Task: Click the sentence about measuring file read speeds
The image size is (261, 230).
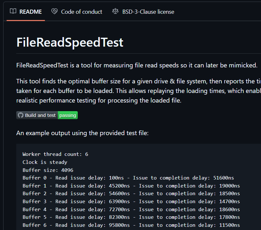Action: (137, 65)
